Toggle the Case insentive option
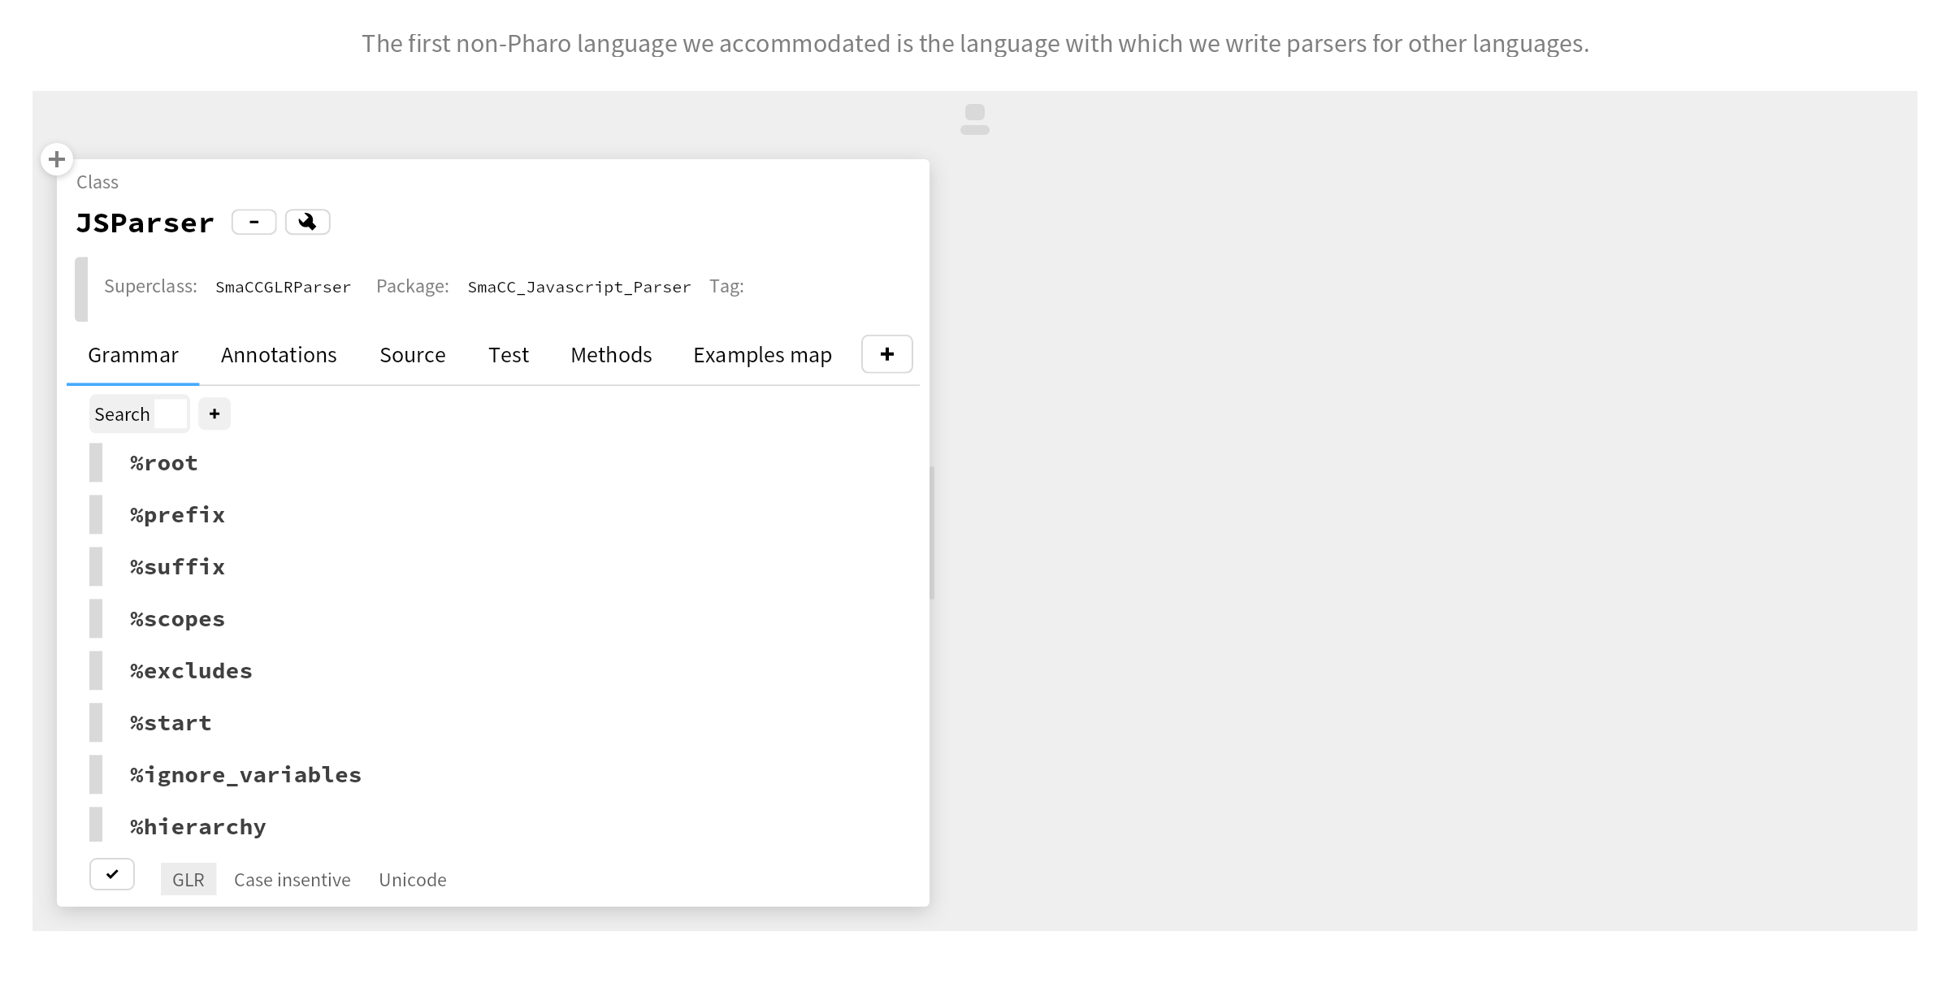 point(292,879)
